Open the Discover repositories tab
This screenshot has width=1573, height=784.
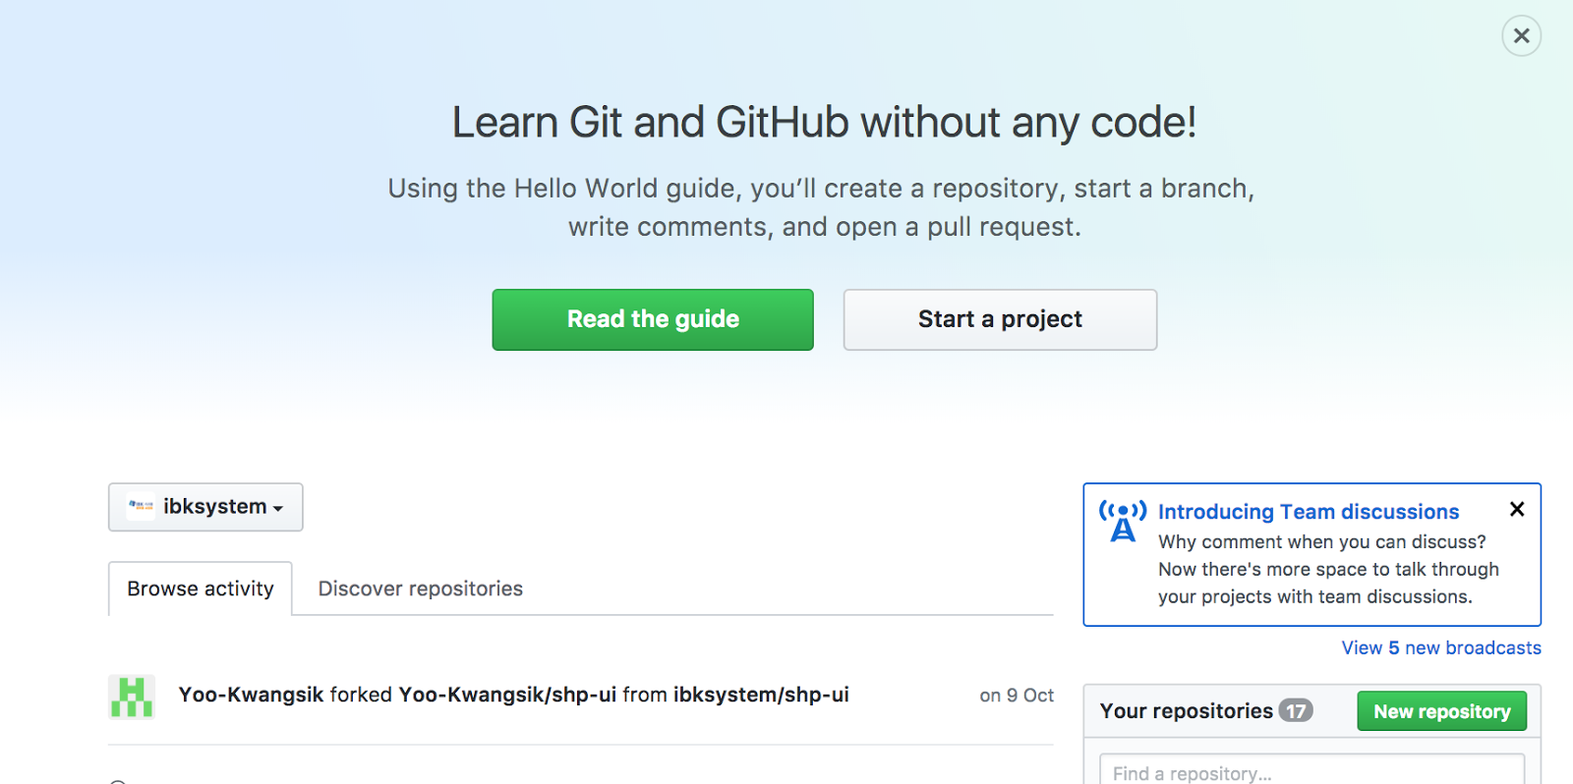tap(420, 588)
